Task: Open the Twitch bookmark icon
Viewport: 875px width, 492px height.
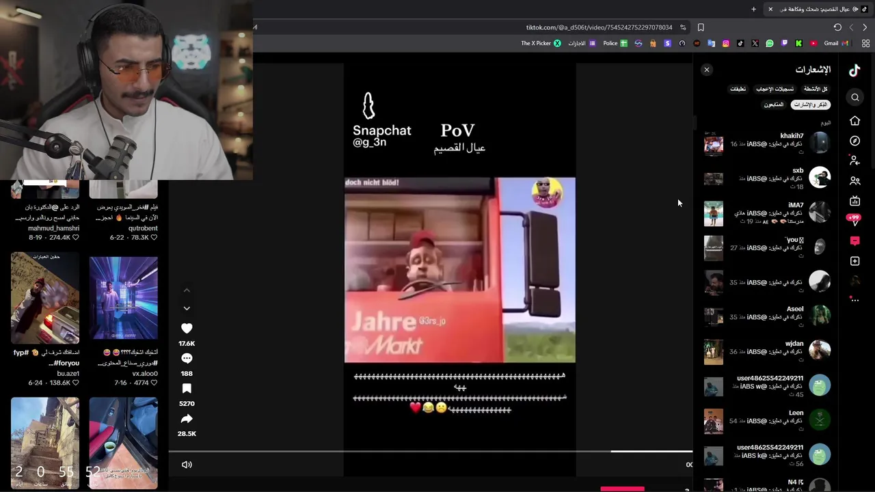Action: pyautogui.click(x=784, y=43)
